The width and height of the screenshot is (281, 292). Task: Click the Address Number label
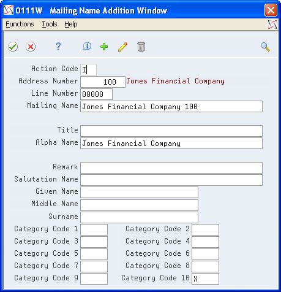(x=48, y=81)
